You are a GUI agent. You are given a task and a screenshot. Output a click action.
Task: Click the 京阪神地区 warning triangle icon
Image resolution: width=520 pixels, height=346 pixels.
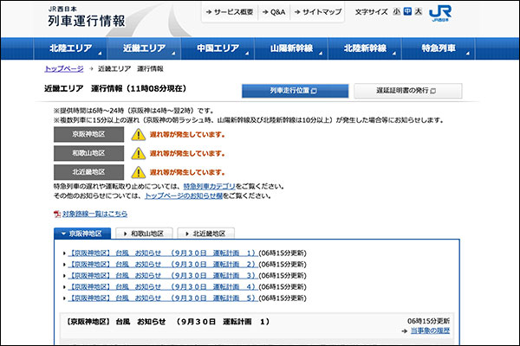139,135
